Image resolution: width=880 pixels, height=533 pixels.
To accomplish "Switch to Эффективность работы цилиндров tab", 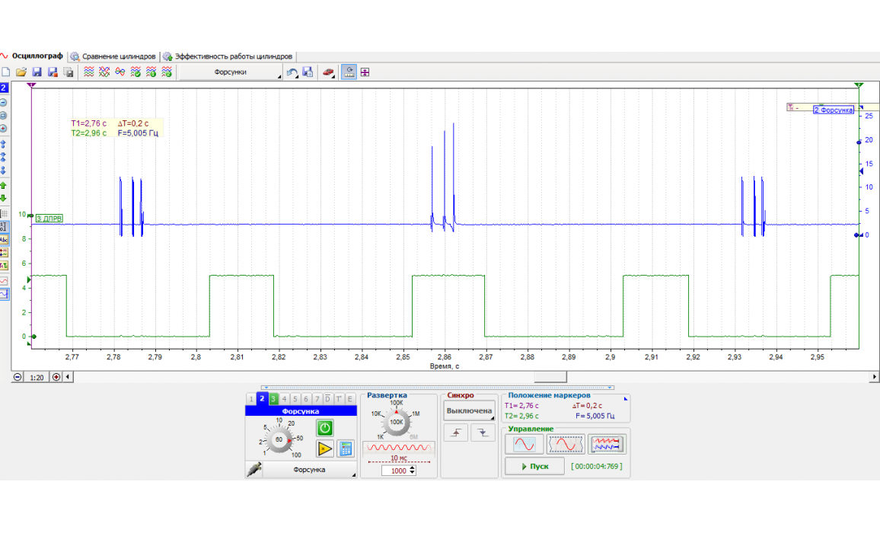I will click(232, 56).
